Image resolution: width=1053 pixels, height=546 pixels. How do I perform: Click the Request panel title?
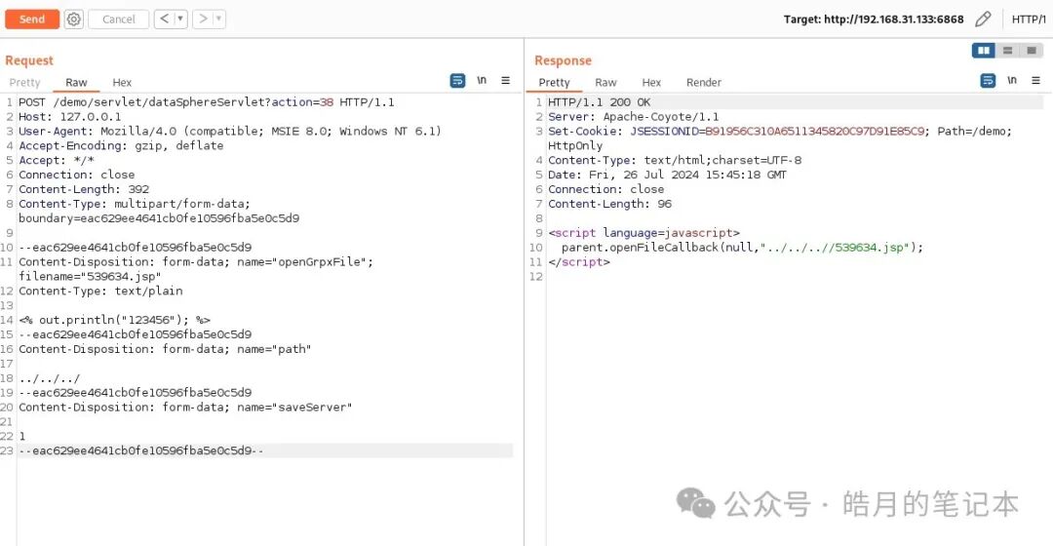(x=29, y=60)
